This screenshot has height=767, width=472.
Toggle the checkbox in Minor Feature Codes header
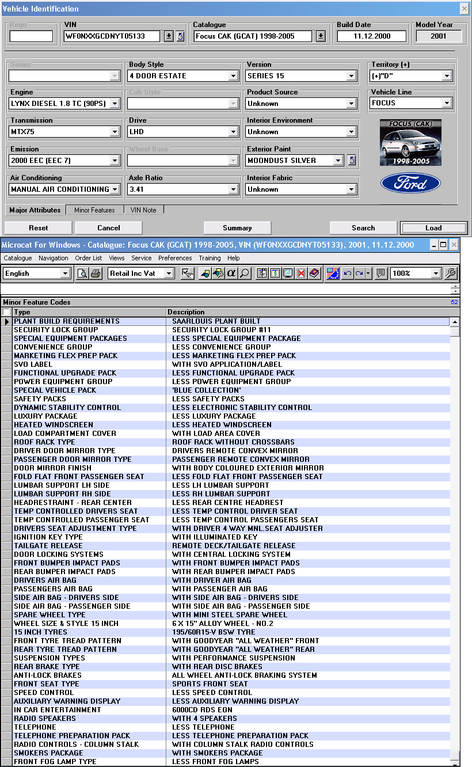[6, 312]
